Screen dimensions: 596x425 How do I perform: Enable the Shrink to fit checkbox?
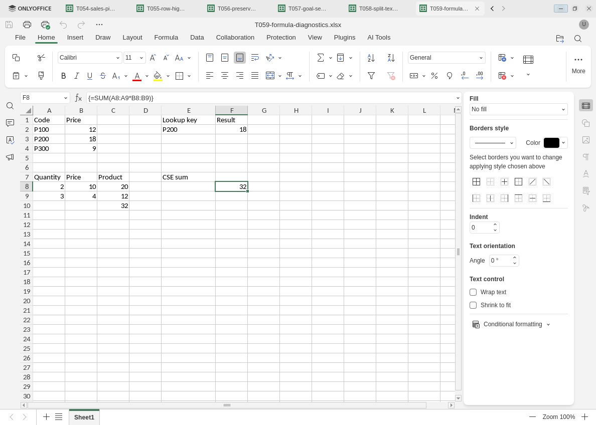(473, 305)
